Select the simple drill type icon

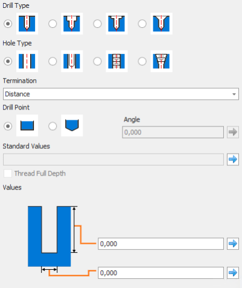(27, 24)
